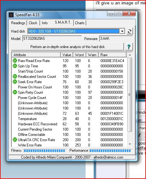Click the scrollbar up arrow
The height and width of the screenshot is (179, 146).
[x=130, y=55]
